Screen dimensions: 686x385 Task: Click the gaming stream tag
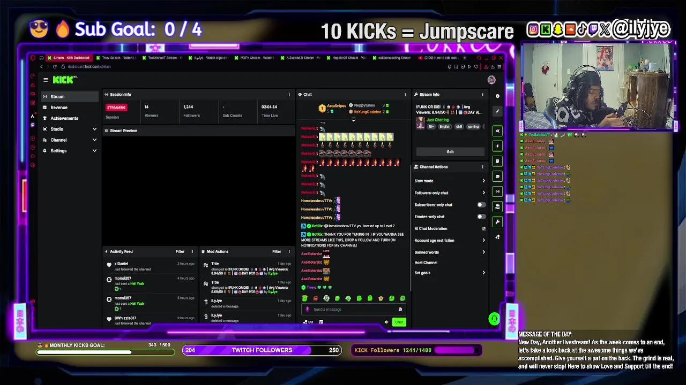click(x=473, y=127)
